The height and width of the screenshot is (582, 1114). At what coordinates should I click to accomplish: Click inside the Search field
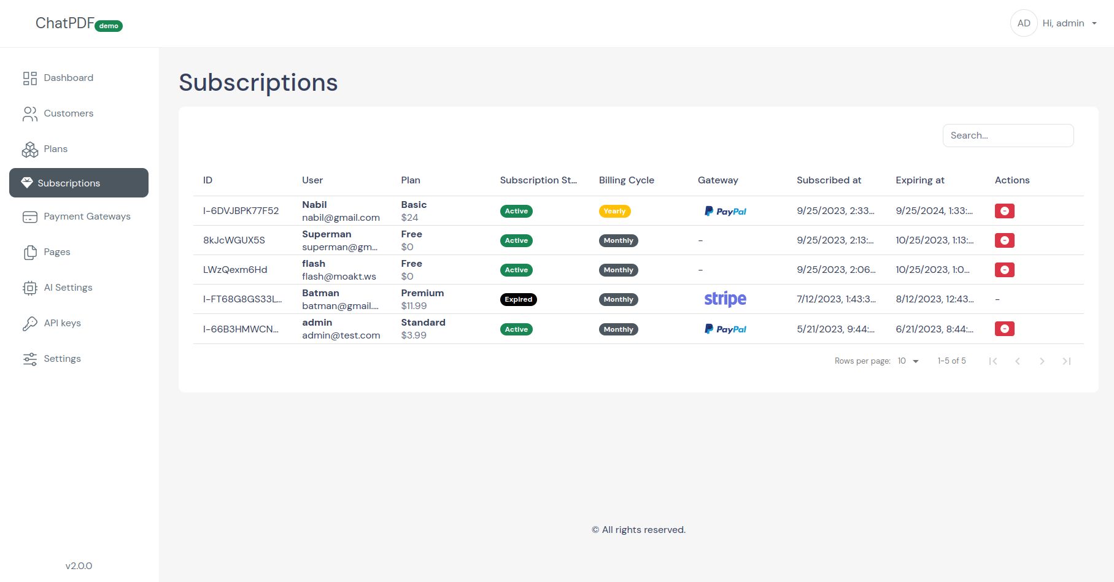click(x=1008, y=136)
